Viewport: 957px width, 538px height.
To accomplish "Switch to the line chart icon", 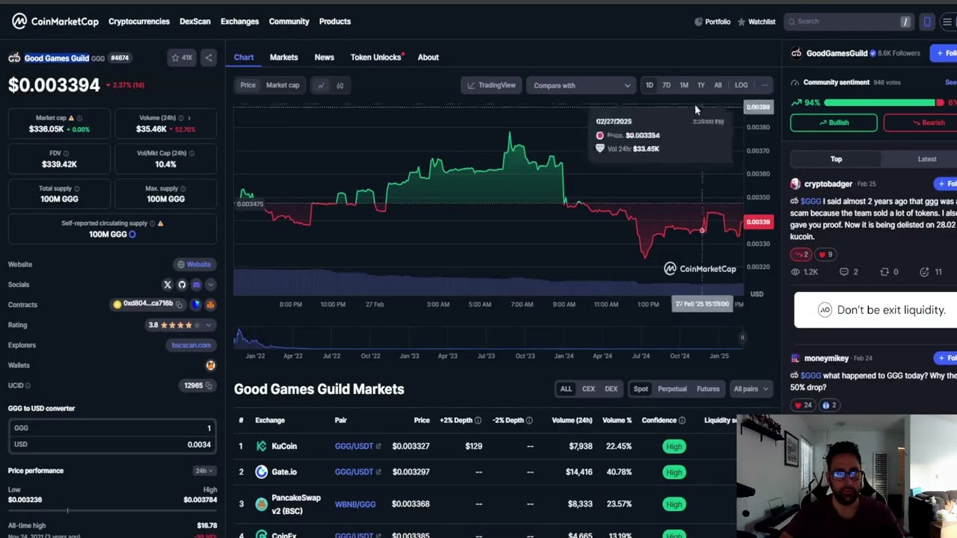I will [x=321, y=85].
